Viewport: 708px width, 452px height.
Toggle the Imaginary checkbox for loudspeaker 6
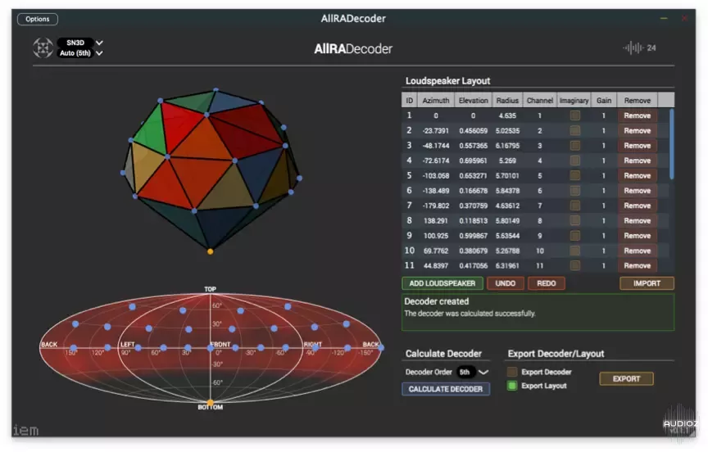click(x=574, y=190)
